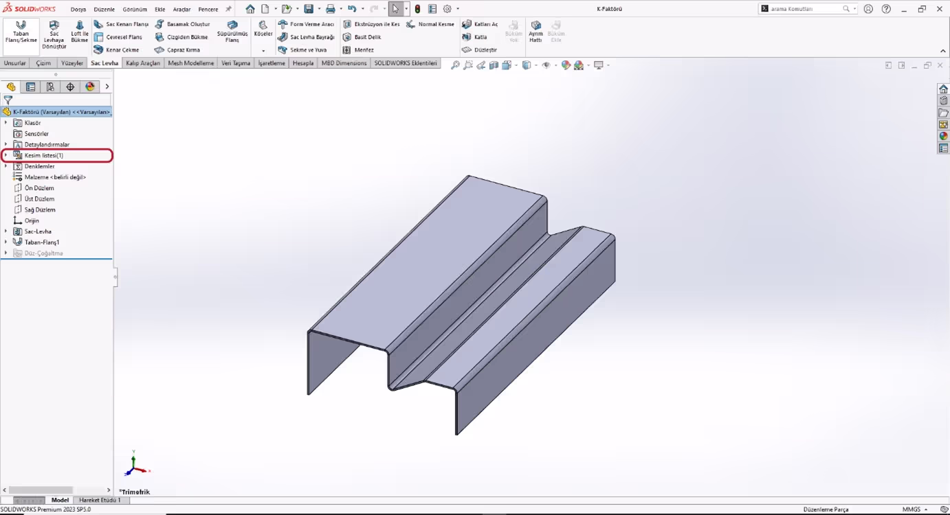Image resolution: width=950 pixels, height=515 pixels.
Task: Open the Dosya menu
Action: tap(78, 10)
